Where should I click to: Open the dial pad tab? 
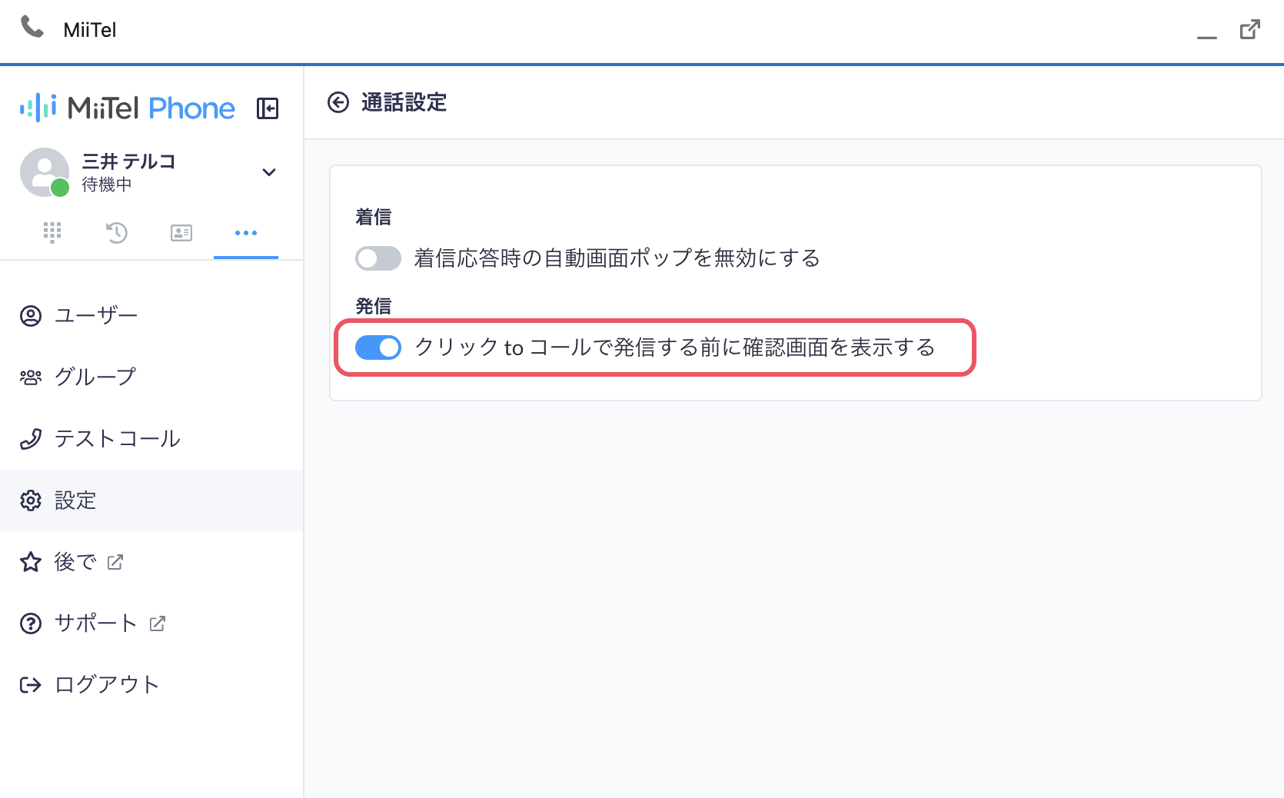(x=52, y=232)
